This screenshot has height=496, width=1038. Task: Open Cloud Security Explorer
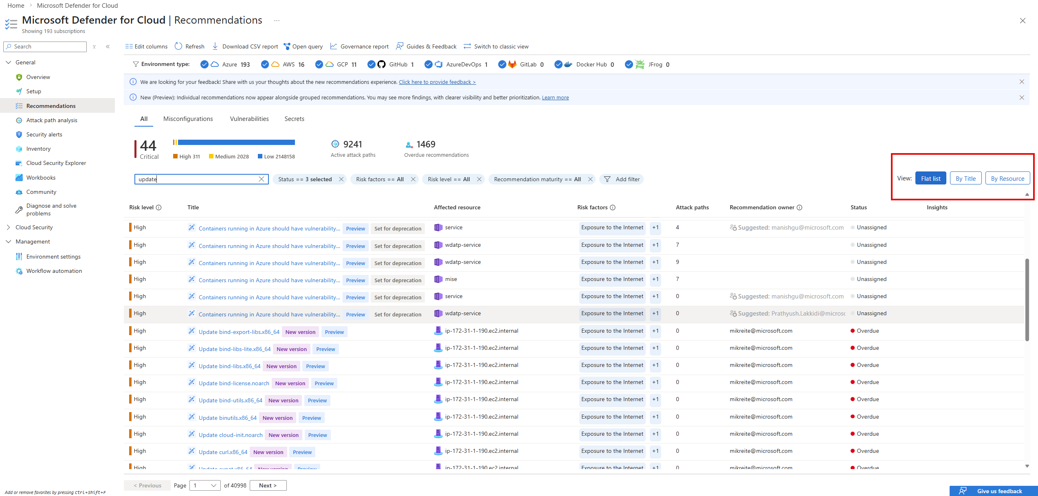[56, 163]
